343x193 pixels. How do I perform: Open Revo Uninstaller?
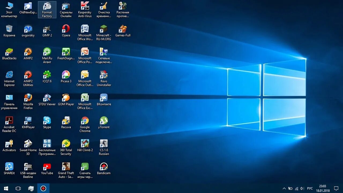coord(104,75)
